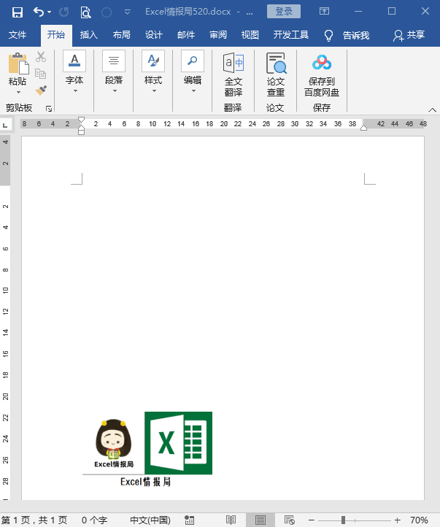Undo the last action
This screenshot has height=527, width=440.
38,12
